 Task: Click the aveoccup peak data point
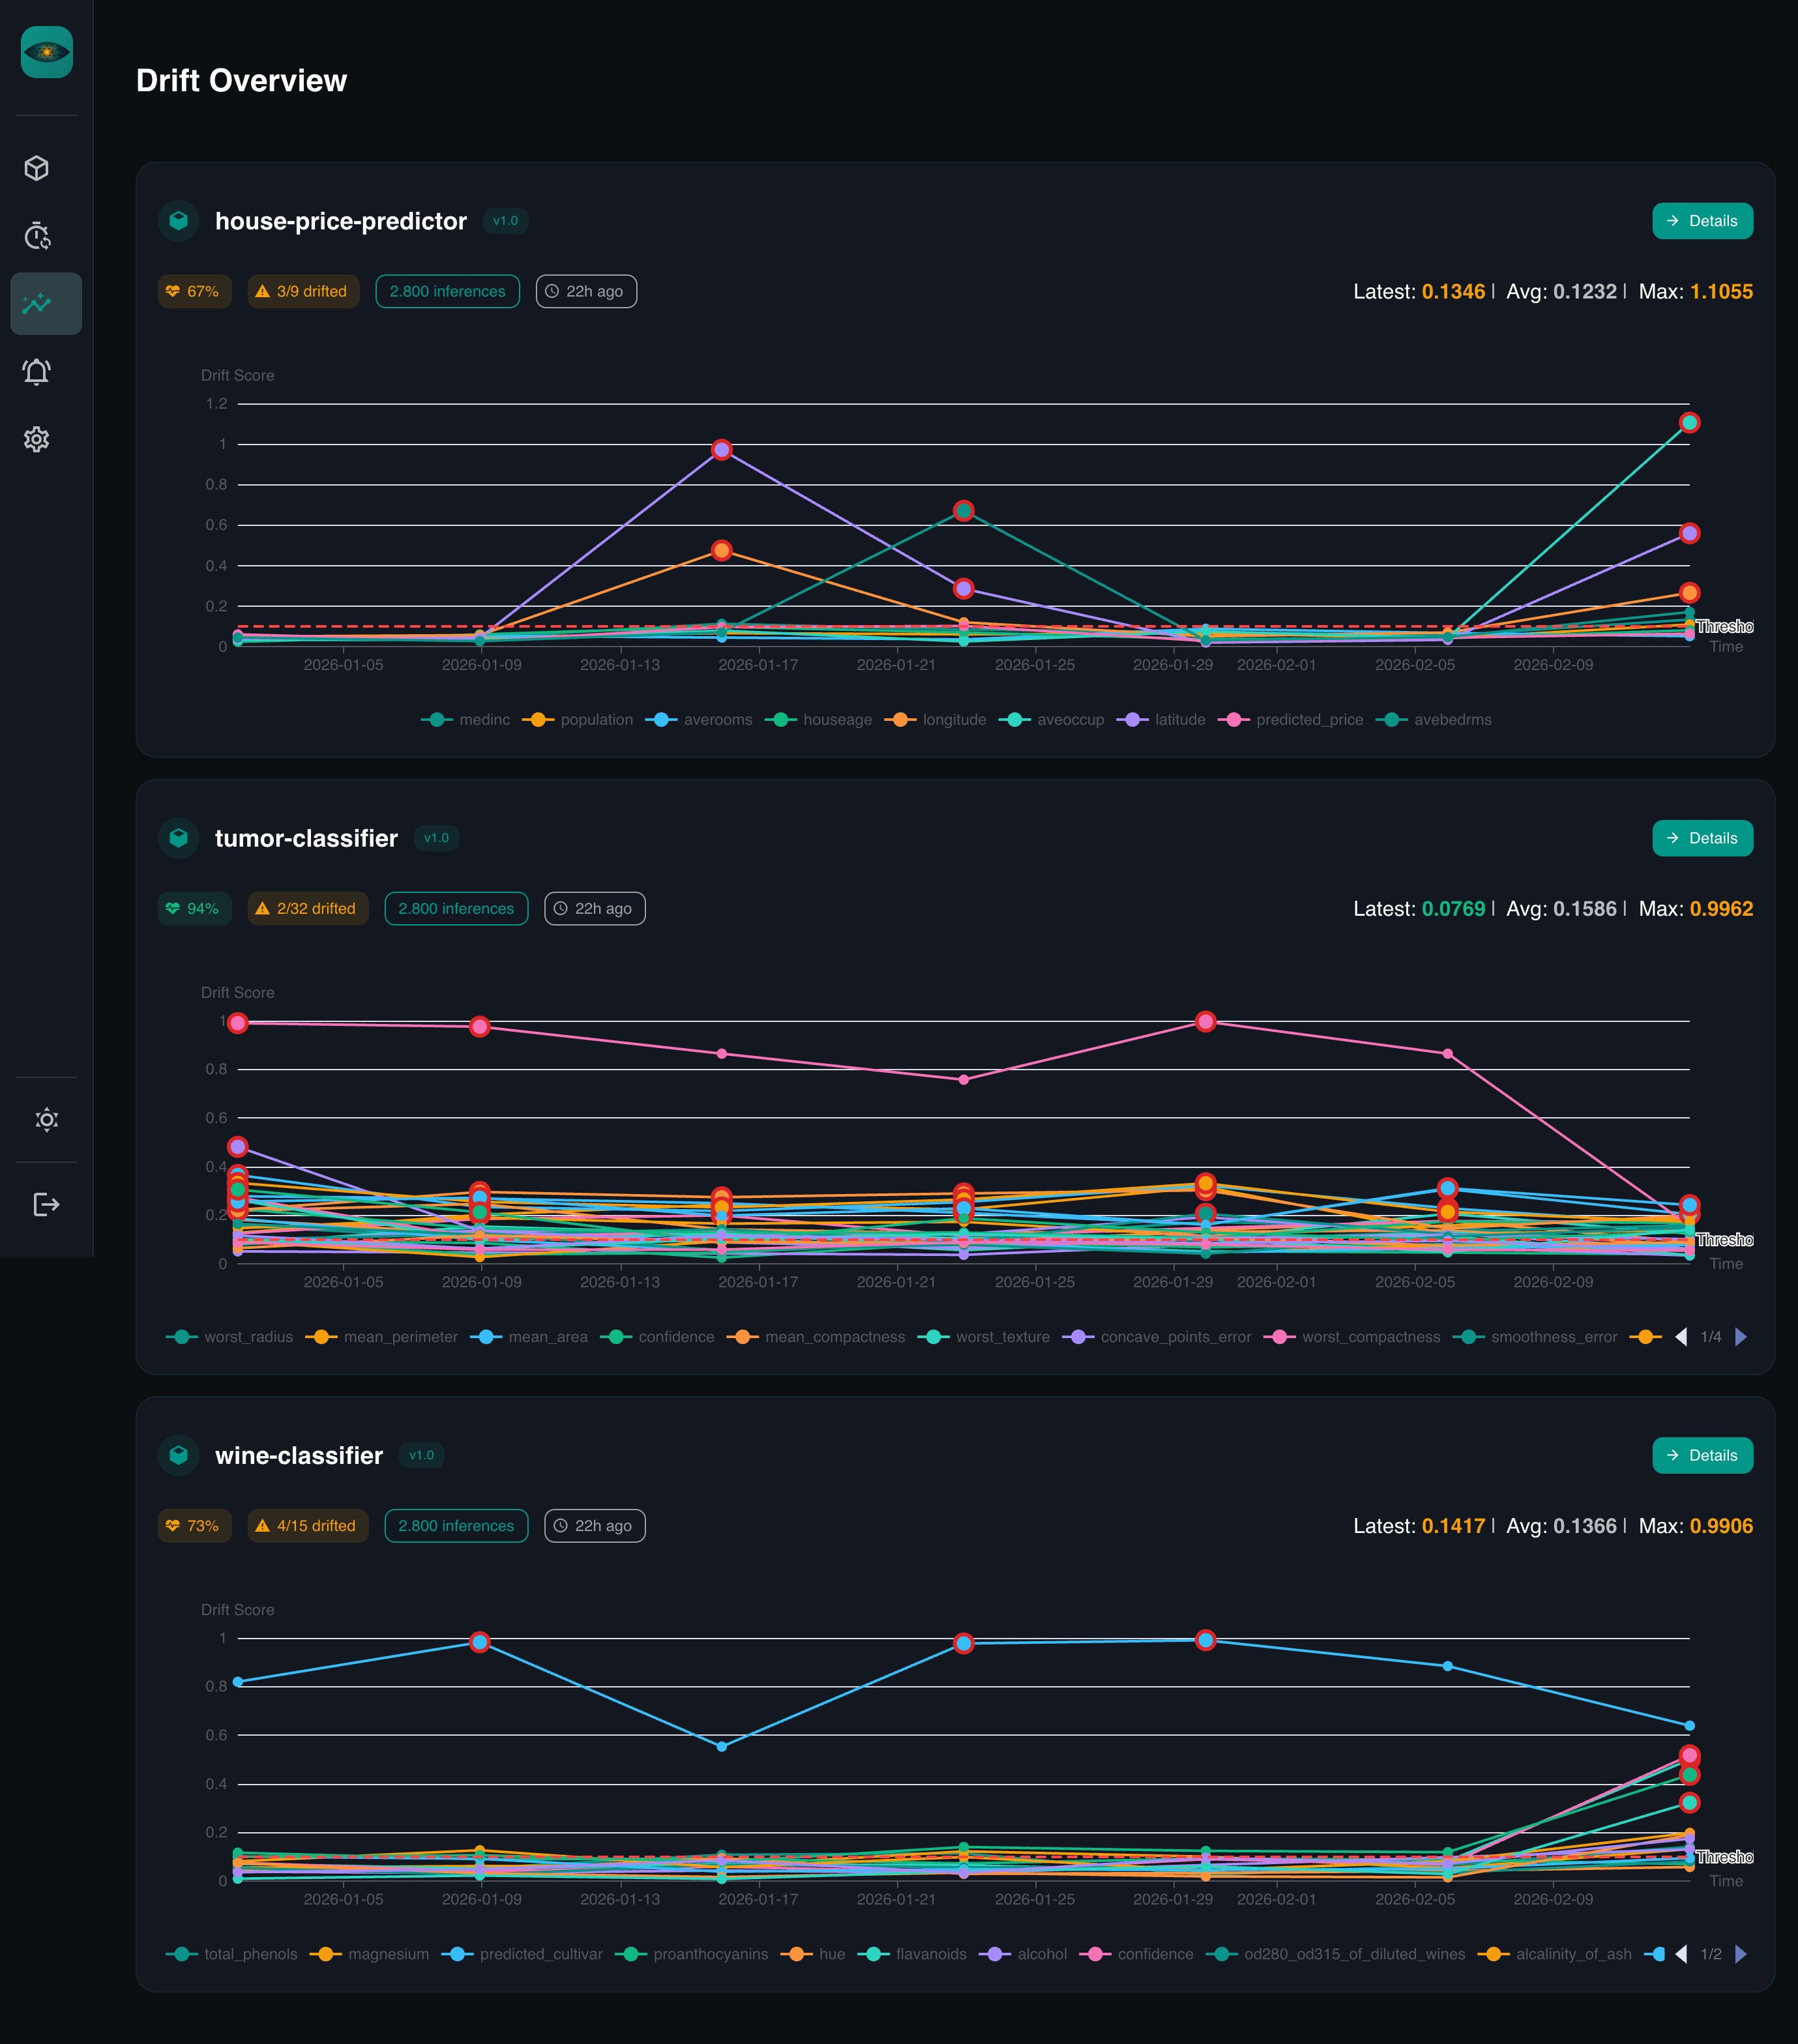1689,423
